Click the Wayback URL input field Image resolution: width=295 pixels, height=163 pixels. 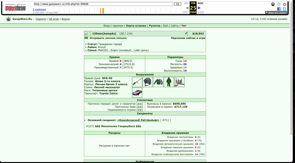point(103,4)
